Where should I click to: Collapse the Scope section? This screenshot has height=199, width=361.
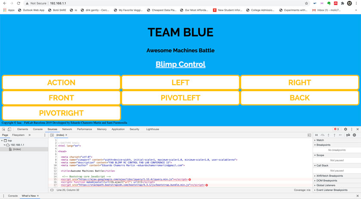(x=320, y=155)
